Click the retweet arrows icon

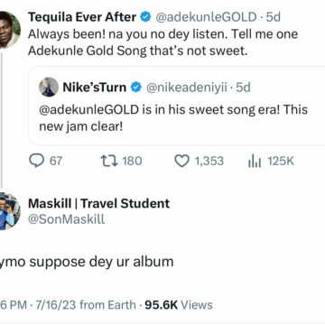coord(109,161)
